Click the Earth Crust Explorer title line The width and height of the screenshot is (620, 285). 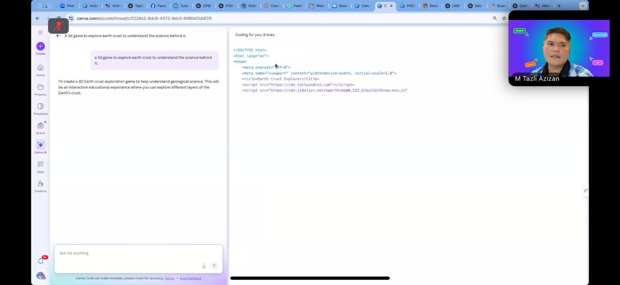point(280,79)
